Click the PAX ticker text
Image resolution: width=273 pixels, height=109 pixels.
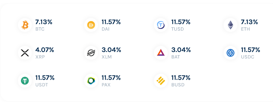[106, 85]
